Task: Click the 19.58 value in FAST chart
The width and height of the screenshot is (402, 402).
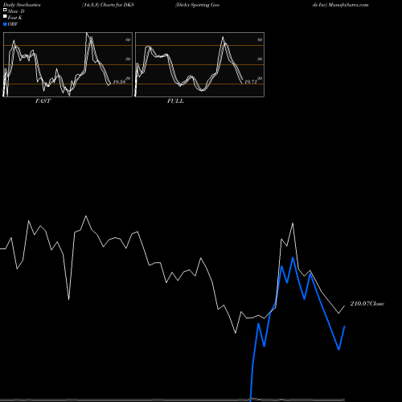Action: [x=119, y=82]
